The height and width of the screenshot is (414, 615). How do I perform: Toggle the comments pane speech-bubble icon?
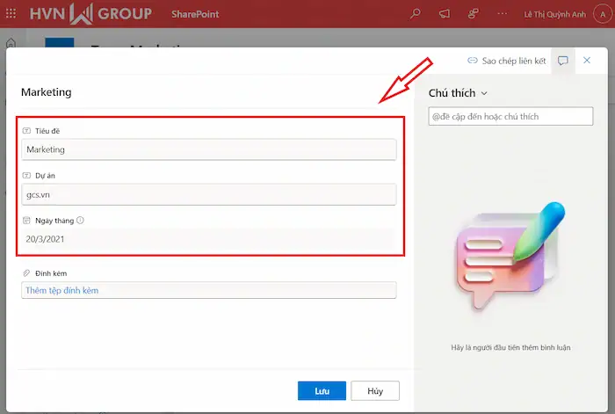coord(563,61)
